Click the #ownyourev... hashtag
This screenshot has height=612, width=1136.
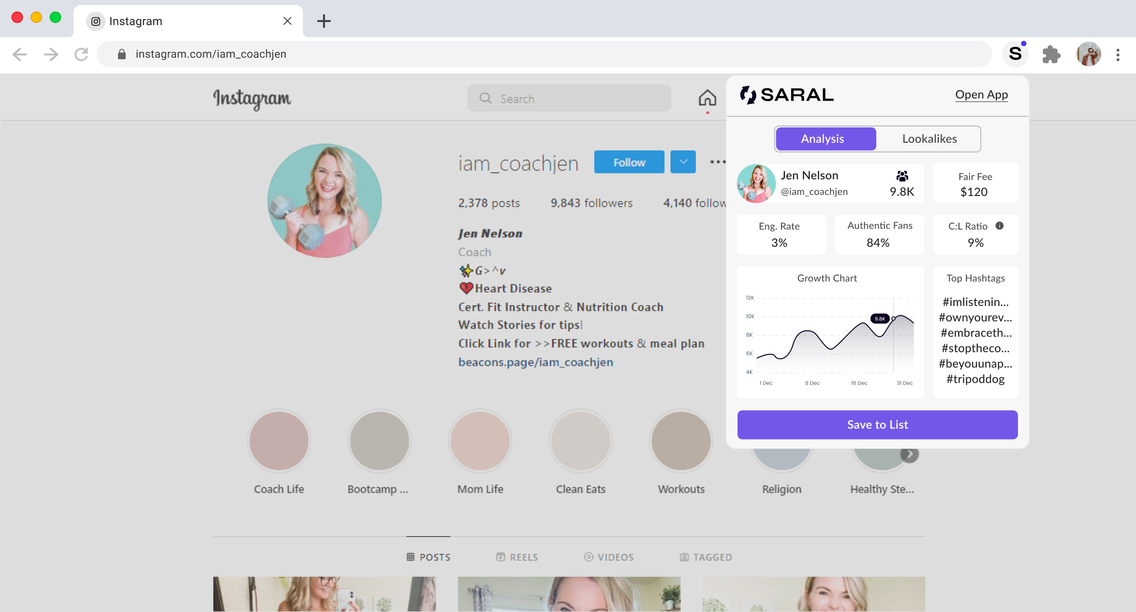[975, 318]
